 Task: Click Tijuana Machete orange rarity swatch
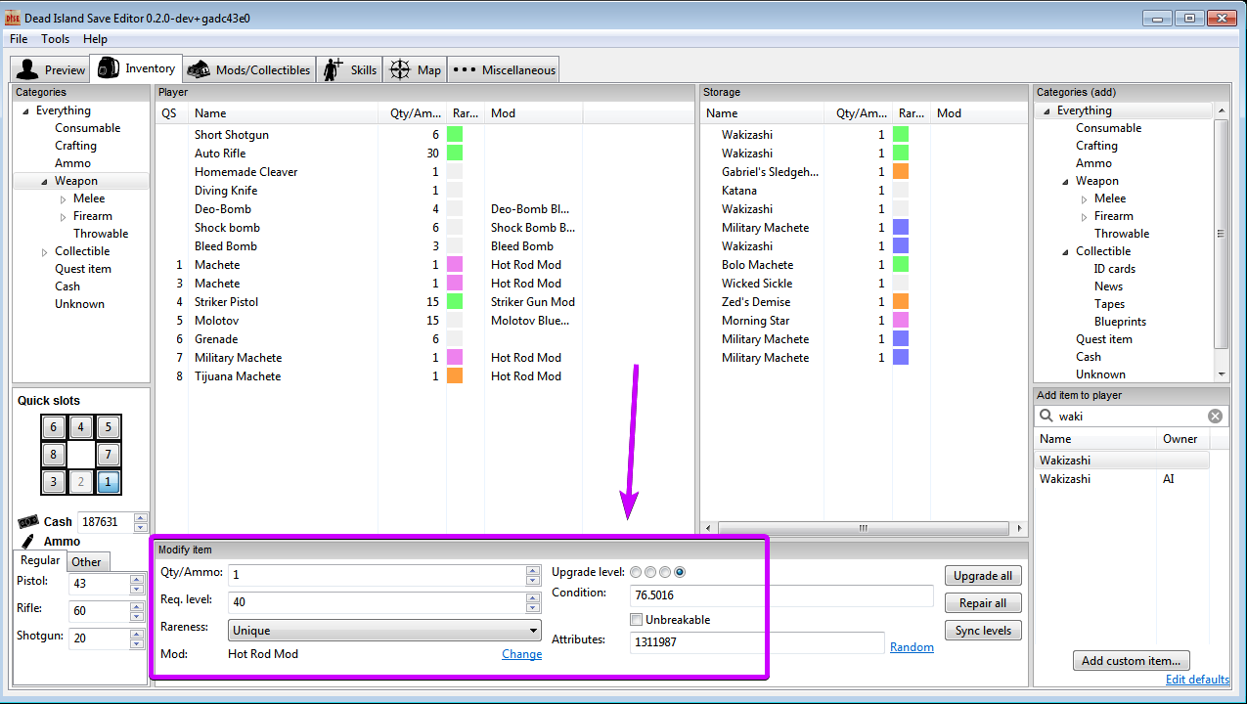click(455, 376)
